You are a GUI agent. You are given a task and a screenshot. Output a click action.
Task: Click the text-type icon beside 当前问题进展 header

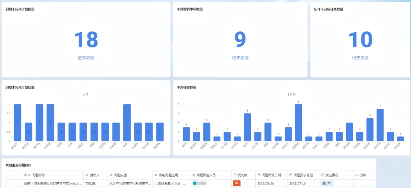pyautogui.click(x=156, y=175)
